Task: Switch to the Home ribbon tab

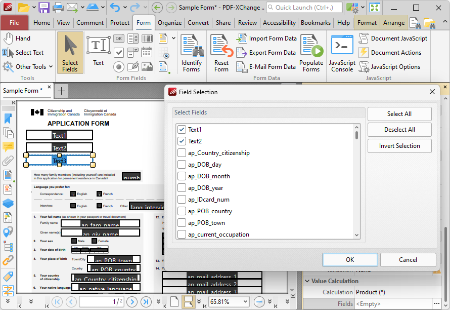Action: click(x=41, y=22)
